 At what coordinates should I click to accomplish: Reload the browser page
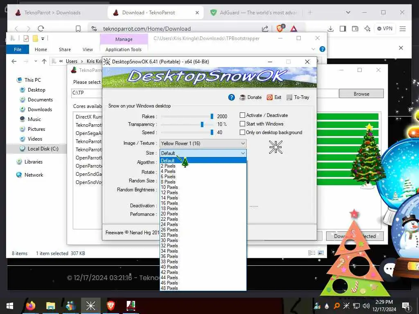(41, 28)
